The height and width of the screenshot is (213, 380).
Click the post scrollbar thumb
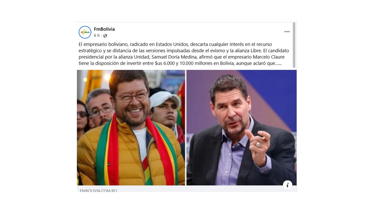click(x=294, y=45)
